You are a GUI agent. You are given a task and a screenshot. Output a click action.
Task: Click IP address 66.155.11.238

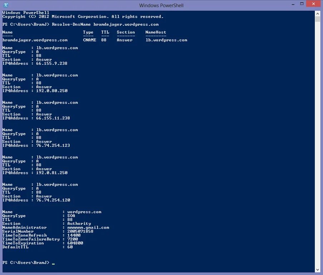53,118
